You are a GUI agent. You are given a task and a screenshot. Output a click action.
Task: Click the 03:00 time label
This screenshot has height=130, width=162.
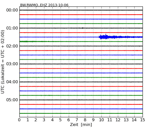(12, 64)
